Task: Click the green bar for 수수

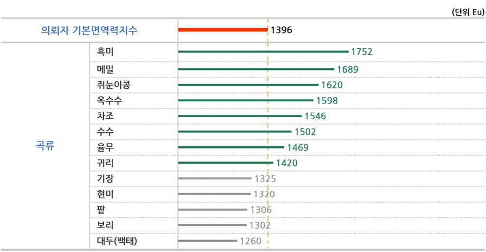Action: pos(235,132)
